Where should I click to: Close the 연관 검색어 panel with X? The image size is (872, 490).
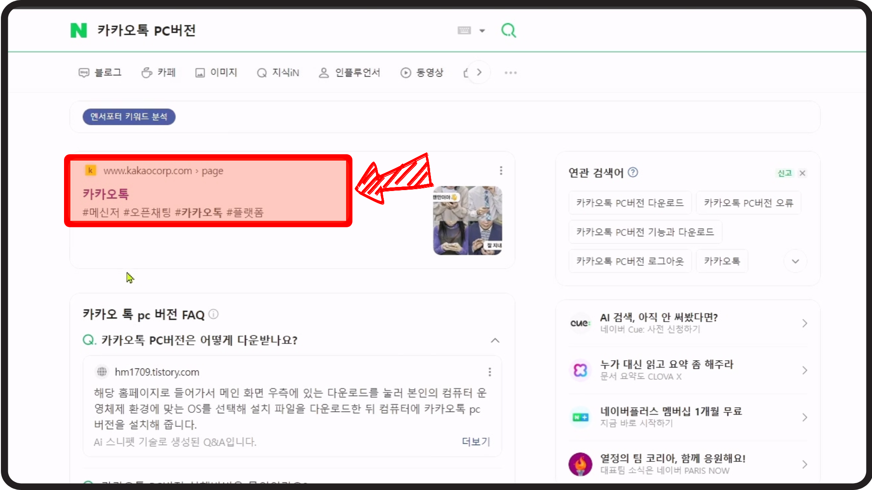point(803,173)
